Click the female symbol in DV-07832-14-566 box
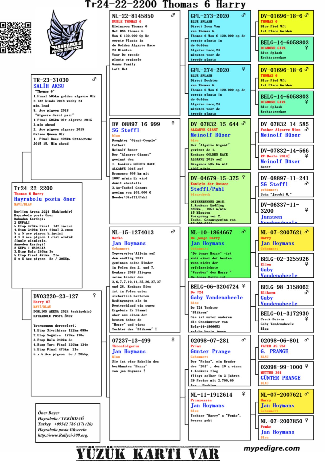Image resolution: width=325 pixels, height=468 pixels. (307, 156)
